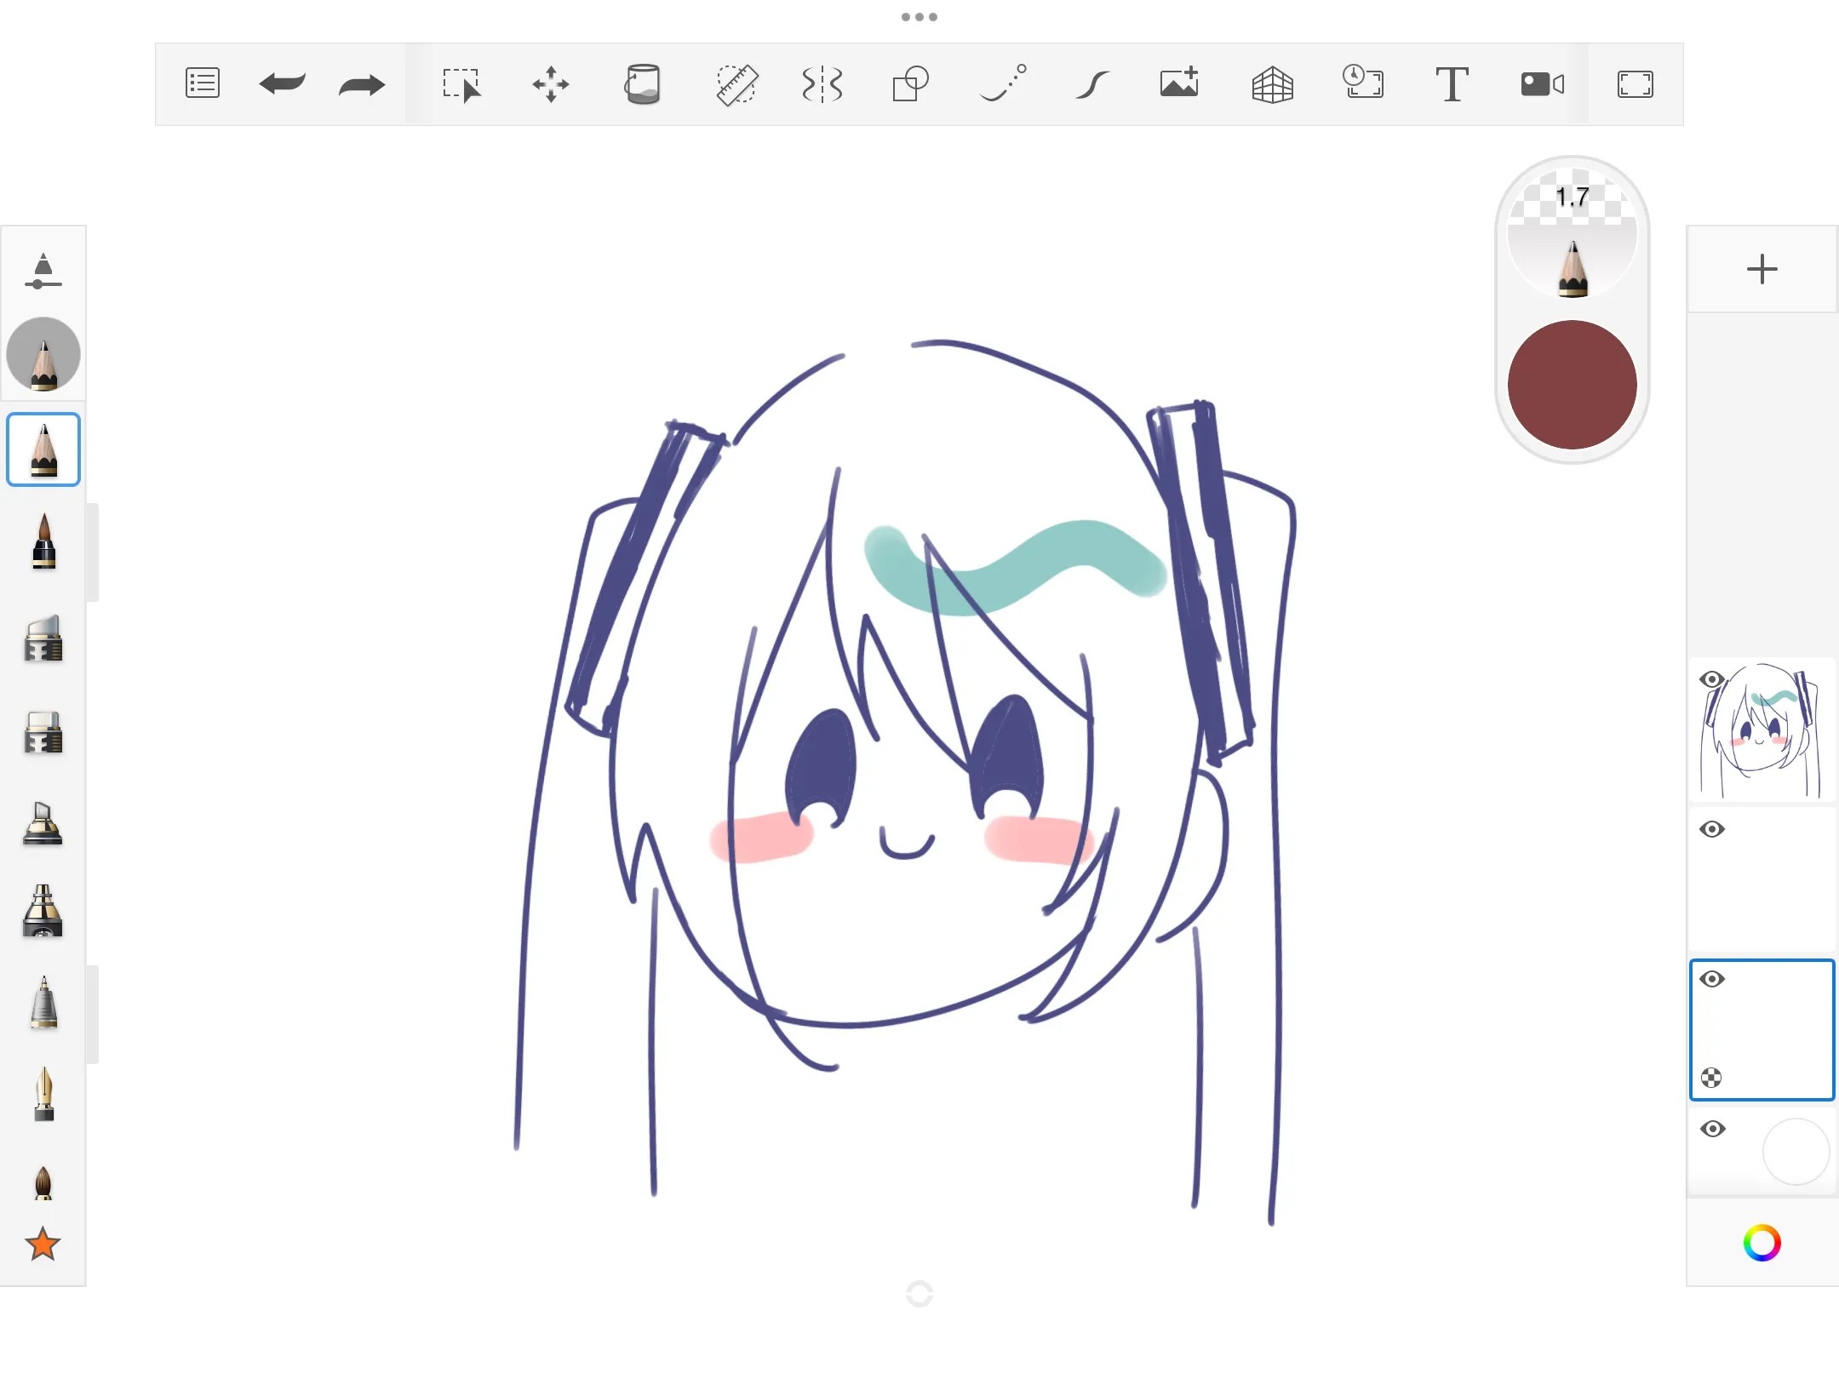This screenshot has width=1839, height=1379.
Task: Select the highlighted pencil brush
Action: pos(43,449)
